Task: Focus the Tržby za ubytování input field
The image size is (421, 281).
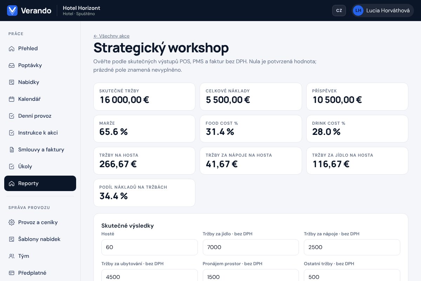Action: click(x=149, y=275)
